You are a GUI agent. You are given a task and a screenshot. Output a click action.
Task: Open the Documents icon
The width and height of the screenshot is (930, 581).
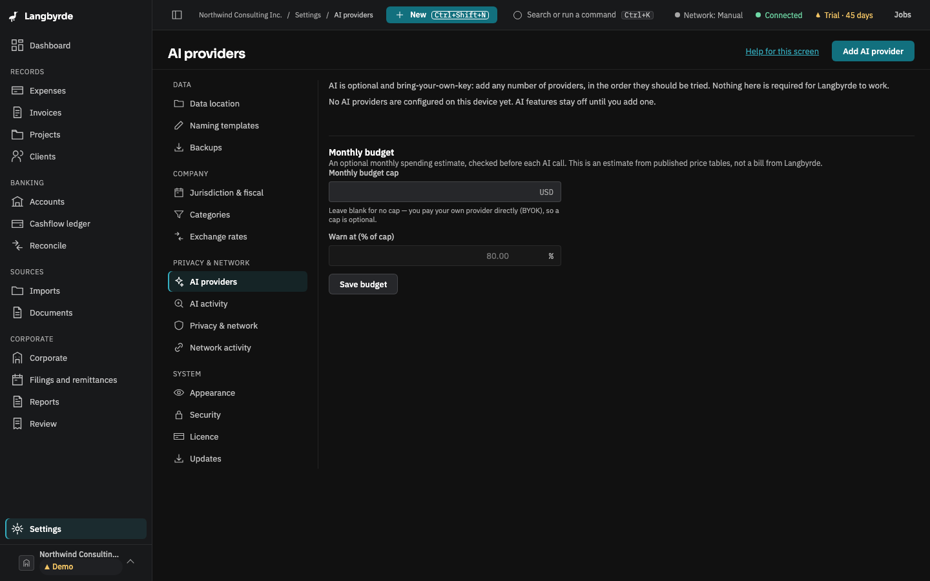tap(17, 312)
